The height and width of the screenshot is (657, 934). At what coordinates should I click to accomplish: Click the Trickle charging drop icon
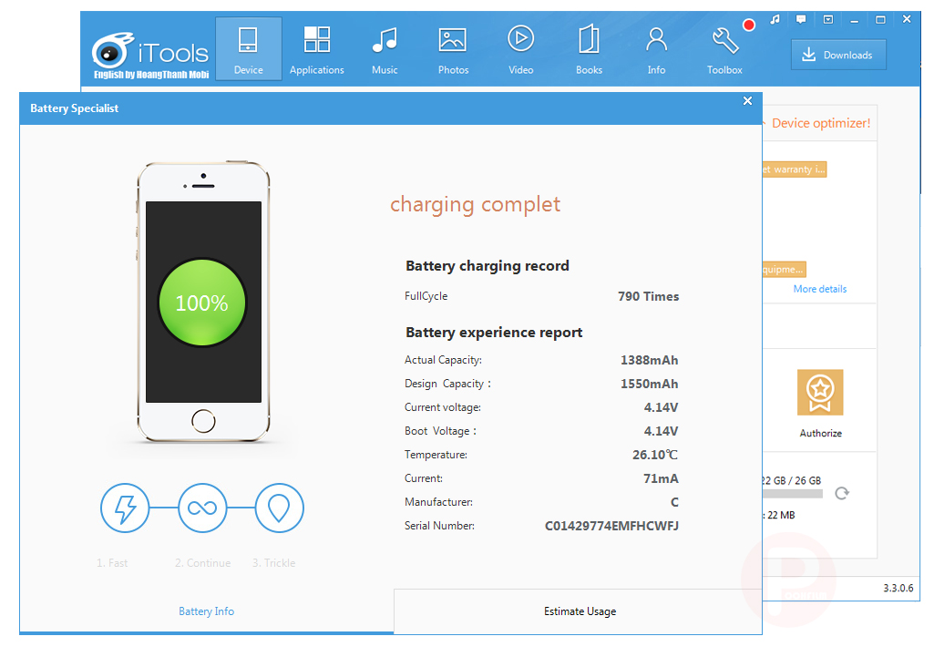coord(280,508)
